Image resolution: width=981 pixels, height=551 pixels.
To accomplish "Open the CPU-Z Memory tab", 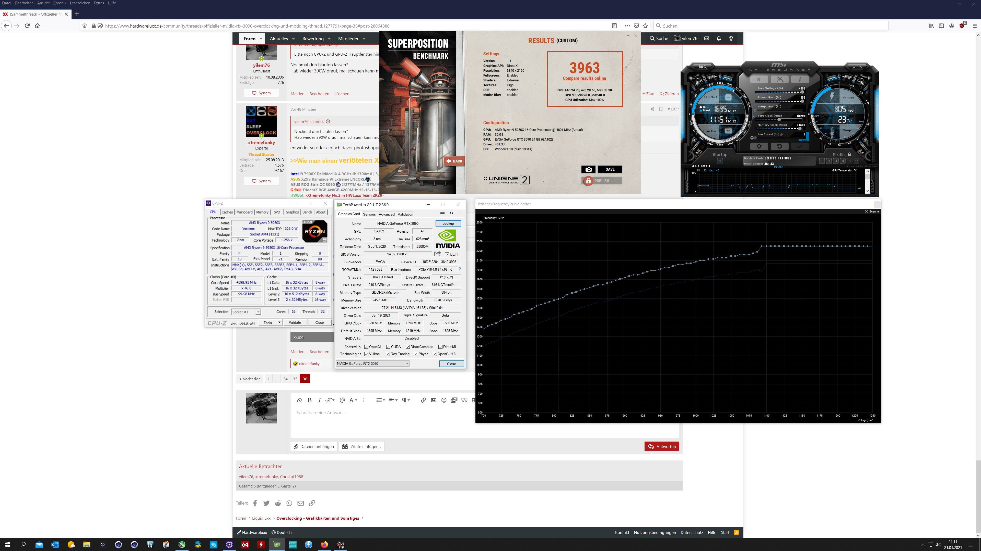I will (x=262, y=212).
